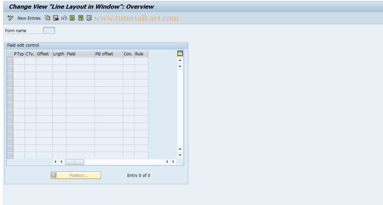Click the bottom scroll-down arrow of the vertical scrollbar

tap(180, 155)
